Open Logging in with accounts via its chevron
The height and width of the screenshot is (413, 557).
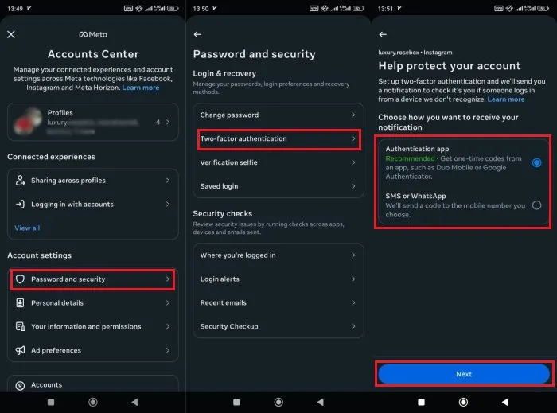pyautogui.click(x=168, y=205)
